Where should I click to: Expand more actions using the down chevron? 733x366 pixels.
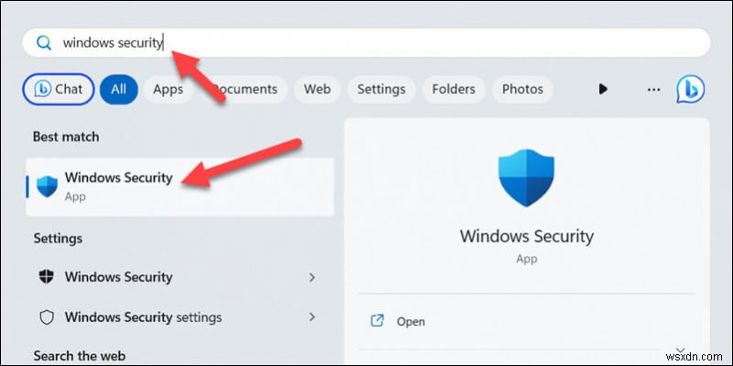pos(680,350)
